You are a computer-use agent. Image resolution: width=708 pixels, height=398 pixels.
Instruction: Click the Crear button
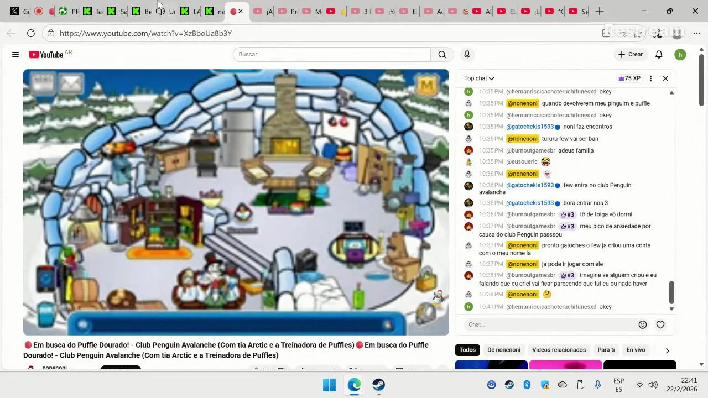pos(631,54)
